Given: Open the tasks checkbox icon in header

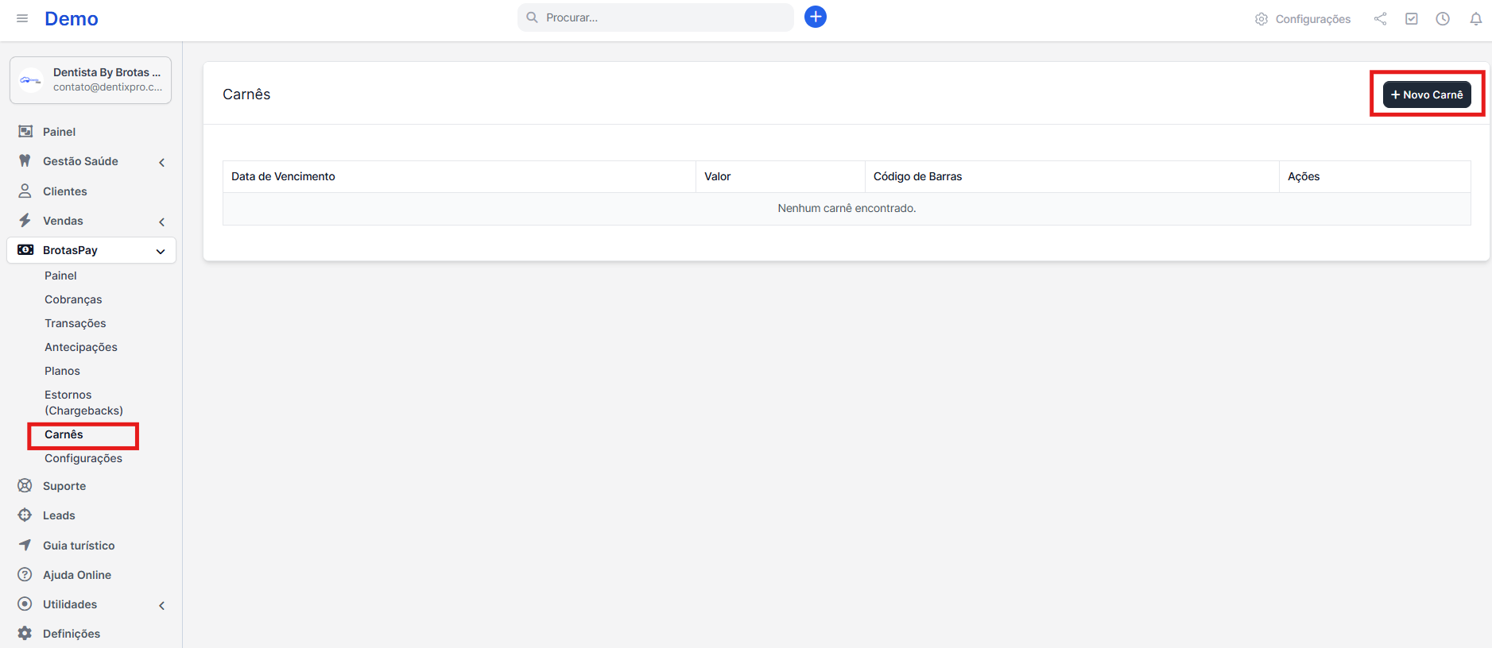Looking at the screenshot, I should pos(1411,19).
